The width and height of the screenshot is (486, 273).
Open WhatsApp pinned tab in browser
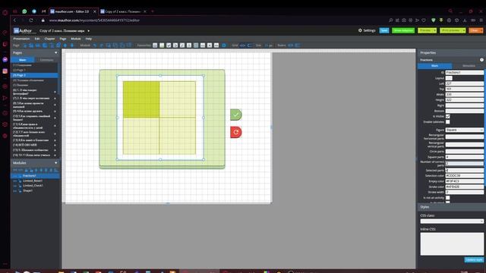point(24,11)
